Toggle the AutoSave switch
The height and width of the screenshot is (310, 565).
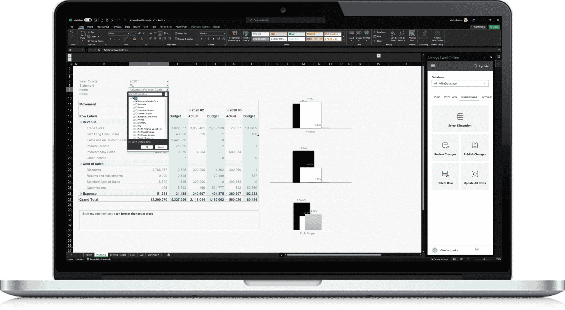(x=88, y=20)
